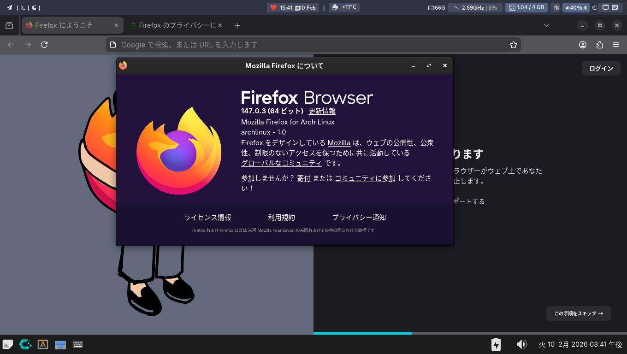The image size is (627, 354).
Task: Toggle mute on the 40% volume module
Action: (576, 7)
